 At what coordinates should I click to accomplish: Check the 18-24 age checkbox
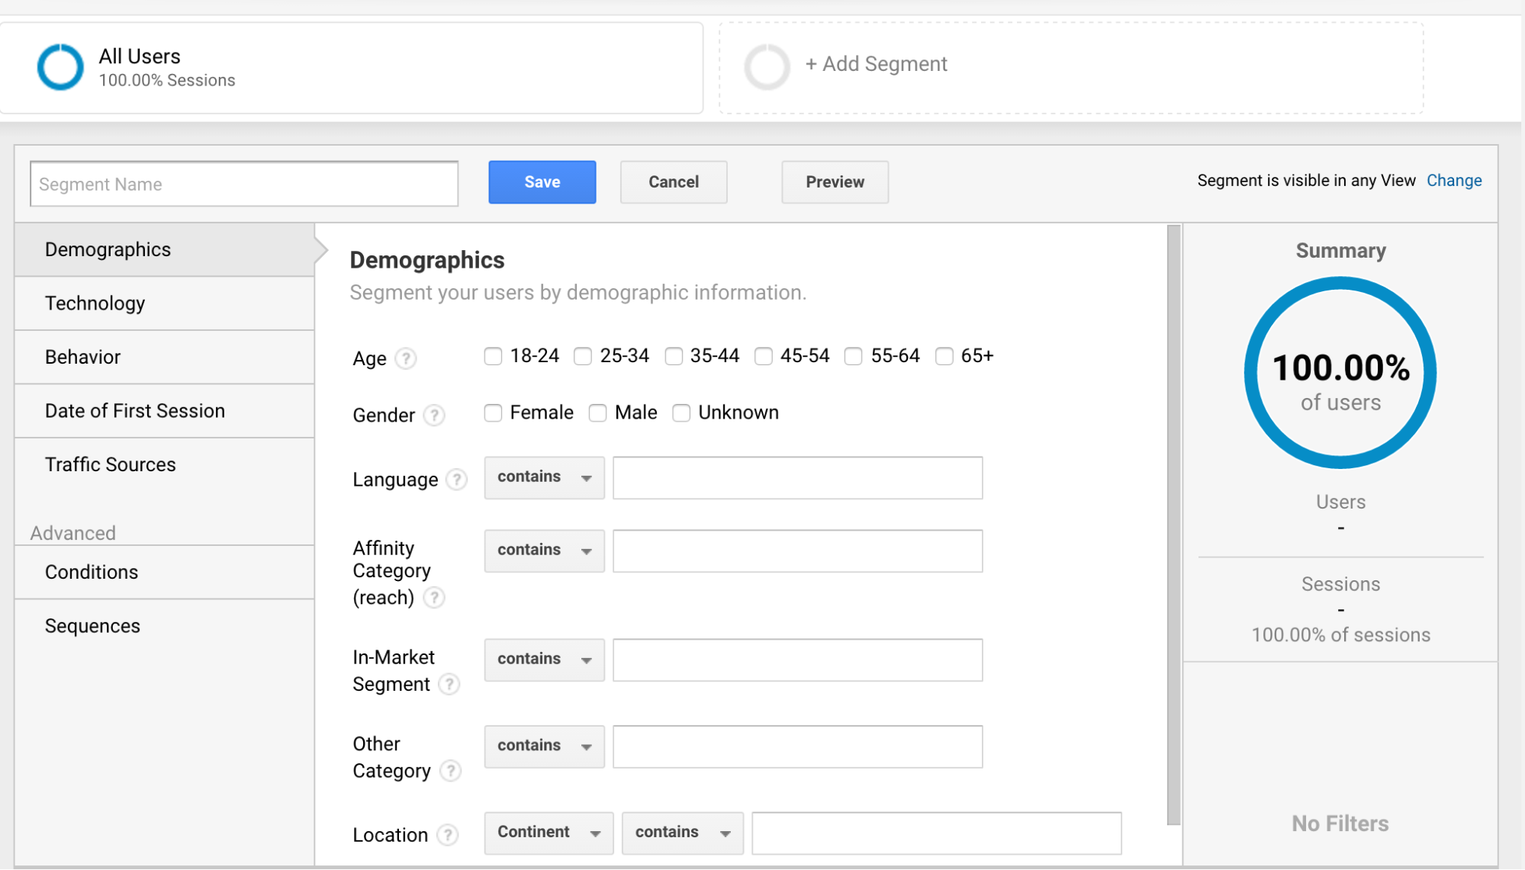[x=493, y=356]
